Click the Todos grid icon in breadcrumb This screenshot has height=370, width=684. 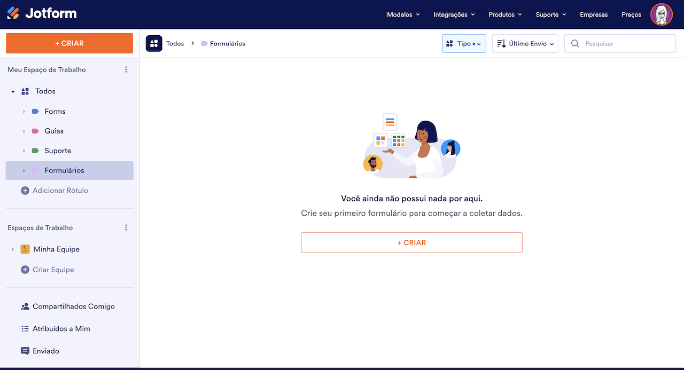click(154, 44)
